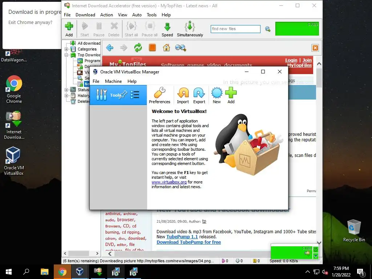Expand the Categories tree node
The image size is (372, 279).
(66, 49)
